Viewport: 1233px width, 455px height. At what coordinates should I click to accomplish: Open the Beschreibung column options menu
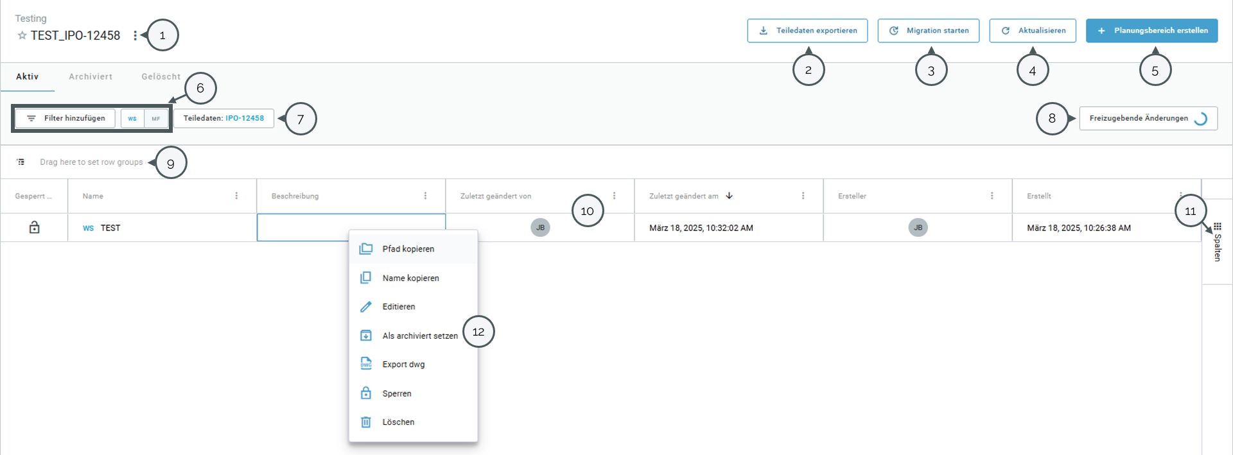pyautogui.click(x=425, y=196)
